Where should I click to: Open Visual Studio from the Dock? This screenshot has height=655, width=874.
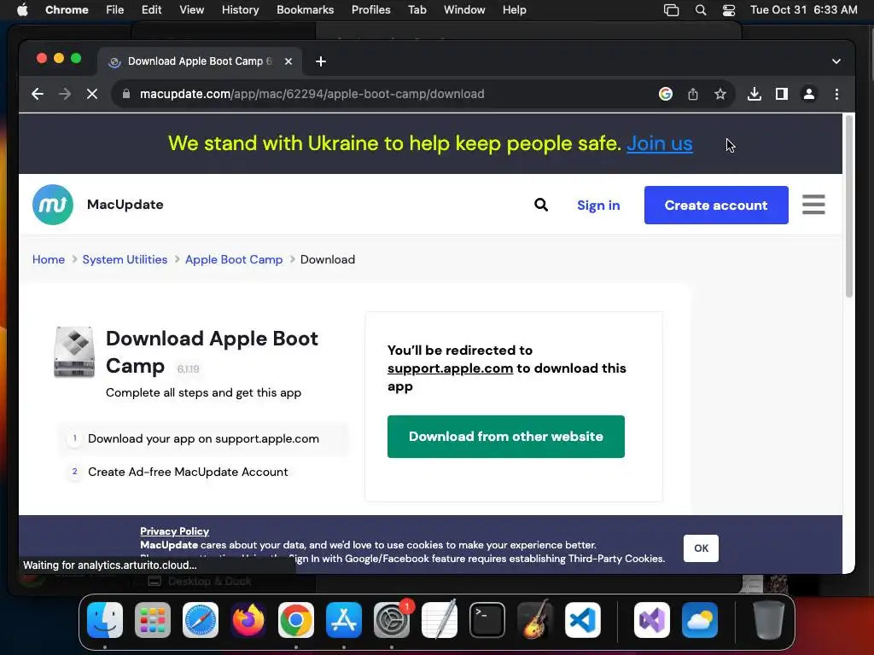(x=651, y=620)
